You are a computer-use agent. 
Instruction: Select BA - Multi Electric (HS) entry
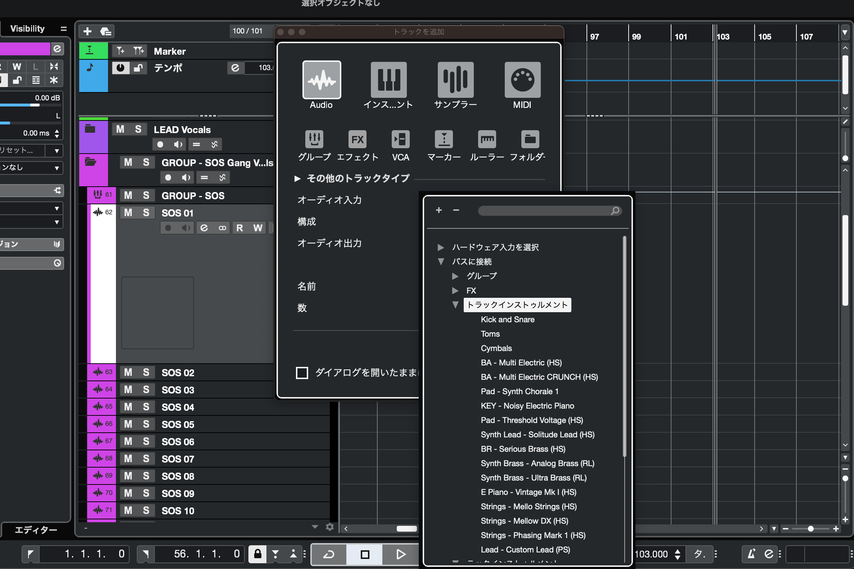pos(521,363)
